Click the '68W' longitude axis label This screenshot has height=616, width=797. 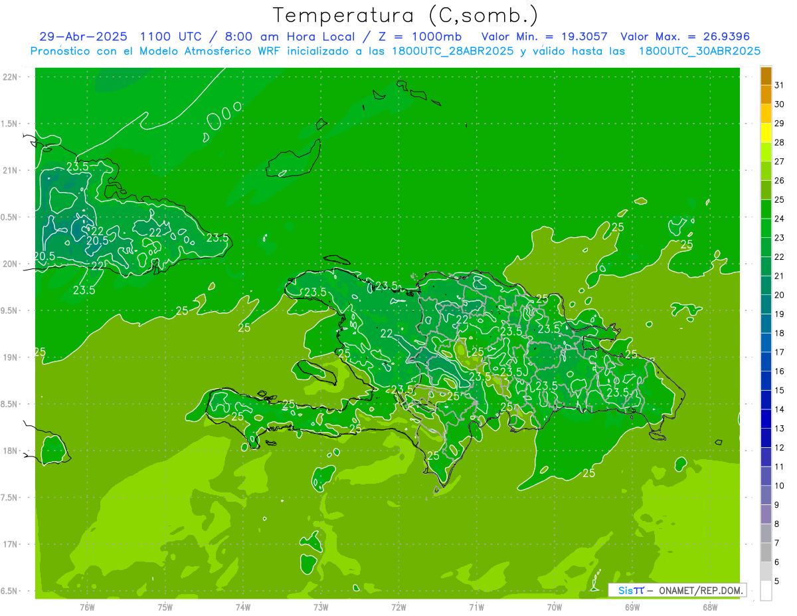pyautogui.click(x=709, y=607)
